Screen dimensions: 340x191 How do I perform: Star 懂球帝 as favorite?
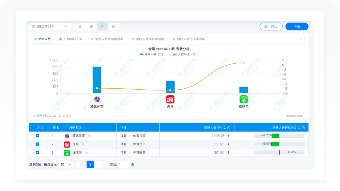click(x=87, y=153)
